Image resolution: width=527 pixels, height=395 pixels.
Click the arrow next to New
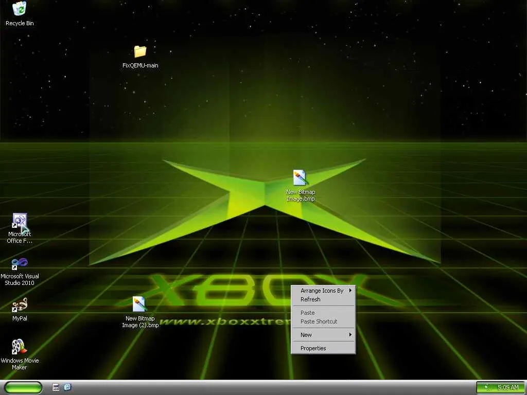tap(350, 334)
